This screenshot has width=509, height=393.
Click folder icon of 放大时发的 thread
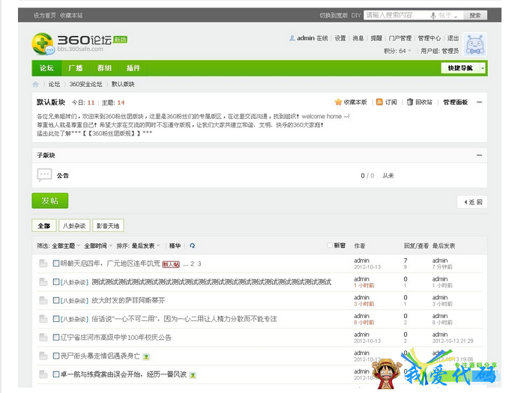point(43,300)
